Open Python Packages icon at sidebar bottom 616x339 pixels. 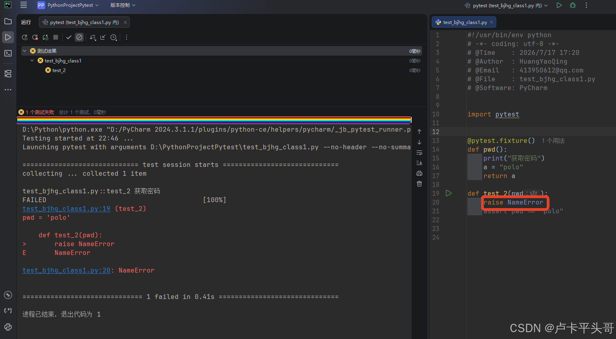[8, 327]
